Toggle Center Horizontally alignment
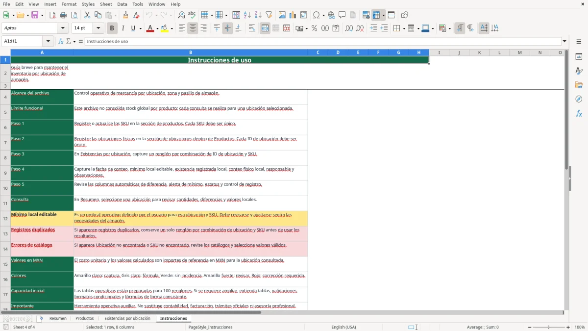Viewport: 588px width, 331px height. pyautogui.click(x=193, y=28)
